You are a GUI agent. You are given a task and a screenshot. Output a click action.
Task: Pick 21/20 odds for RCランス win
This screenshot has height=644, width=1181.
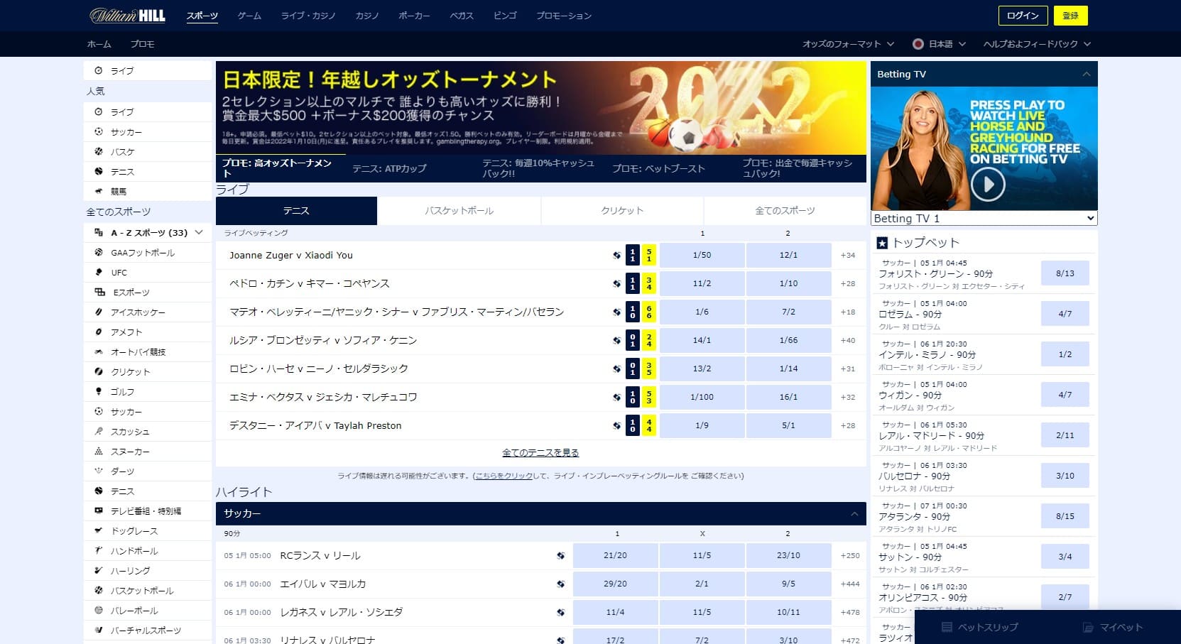click(615, 555)
